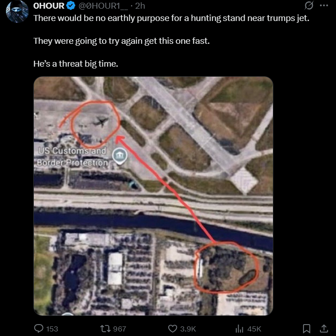The image size is (336, 336).
Task: Open the 0HOUR profile avatar
Action: [17, 11]
